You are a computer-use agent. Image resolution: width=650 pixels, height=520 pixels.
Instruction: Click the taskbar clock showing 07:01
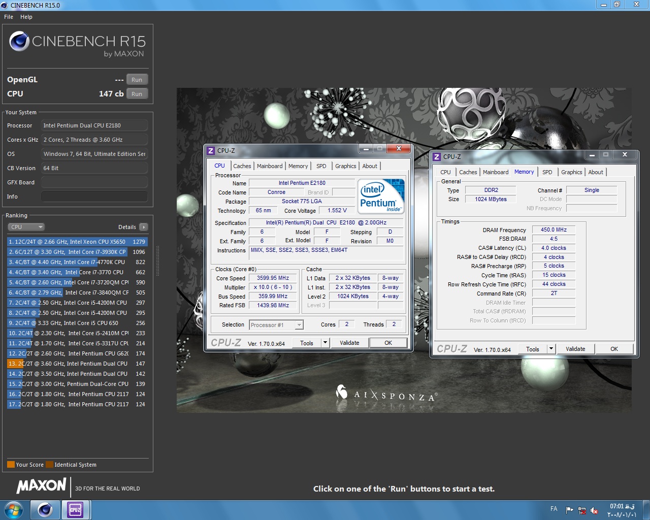pos(622,510)
